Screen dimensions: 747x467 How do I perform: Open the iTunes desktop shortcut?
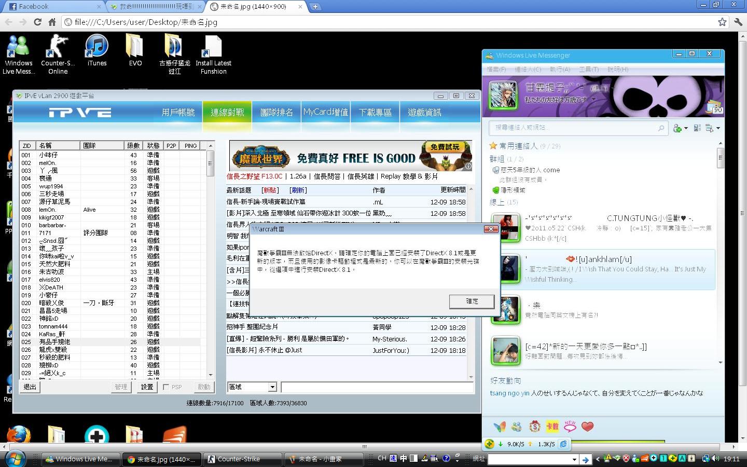tap(96, 53)
